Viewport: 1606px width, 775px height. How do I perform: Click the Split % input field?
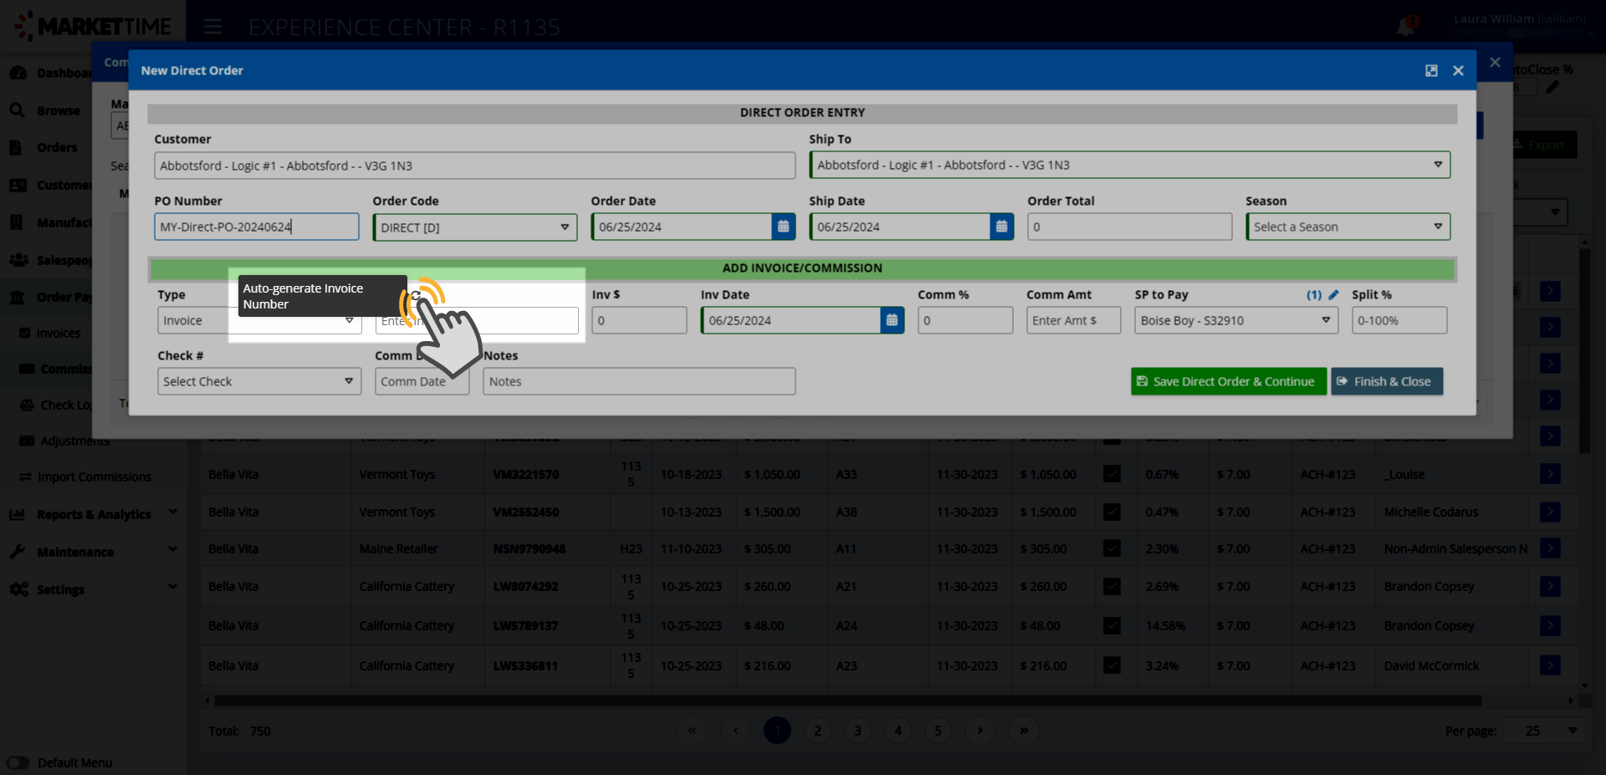tap(1399, 320)
